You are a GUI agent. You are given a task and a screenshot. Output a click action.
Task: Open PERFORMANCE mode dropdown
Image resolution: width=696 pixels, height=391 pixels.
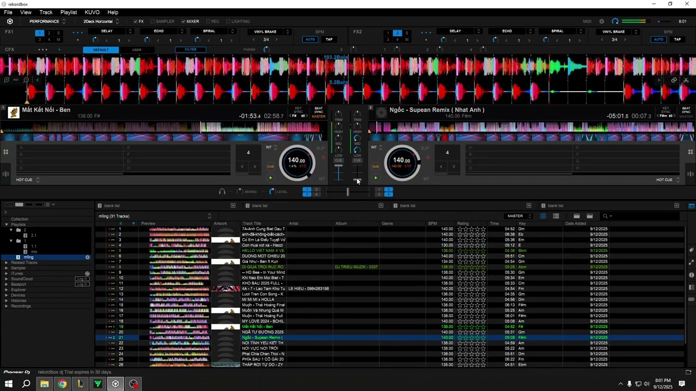pos(47,21)
